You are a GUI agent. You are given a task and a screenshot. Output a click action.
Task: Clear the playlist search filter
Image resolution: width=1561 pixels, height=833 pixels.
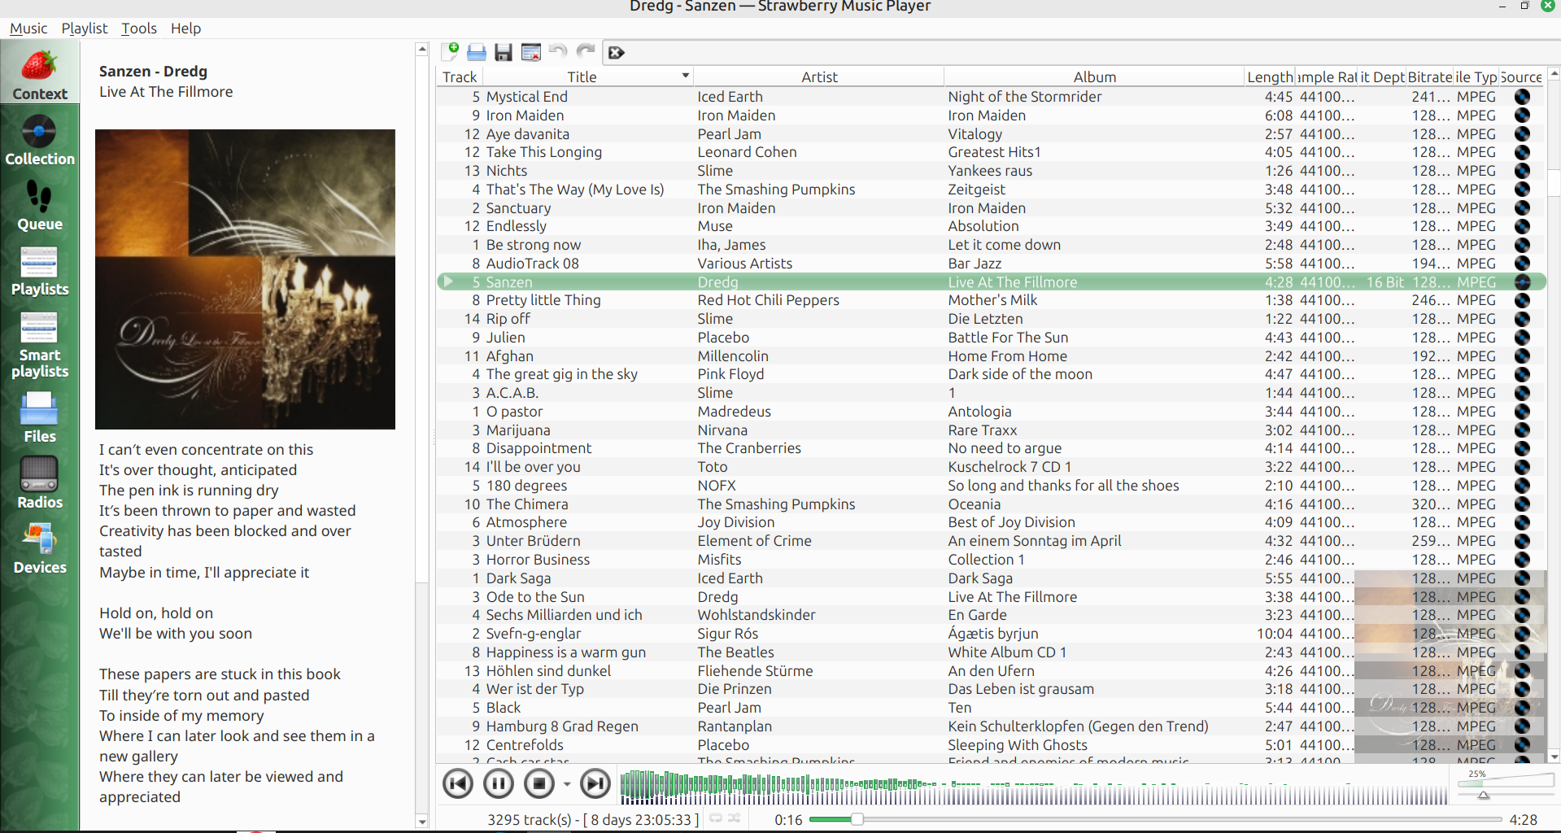[x=616, y=53]
